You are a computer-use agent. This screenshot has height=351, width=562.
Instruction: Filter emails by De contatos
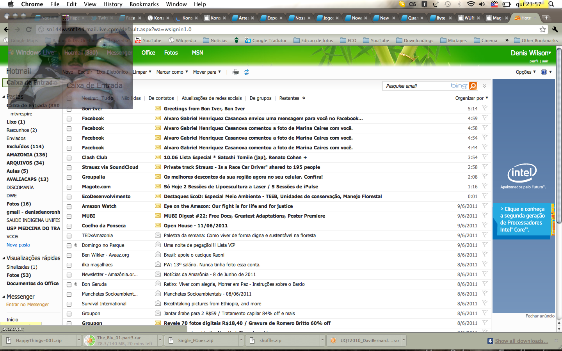pos(161,98)
